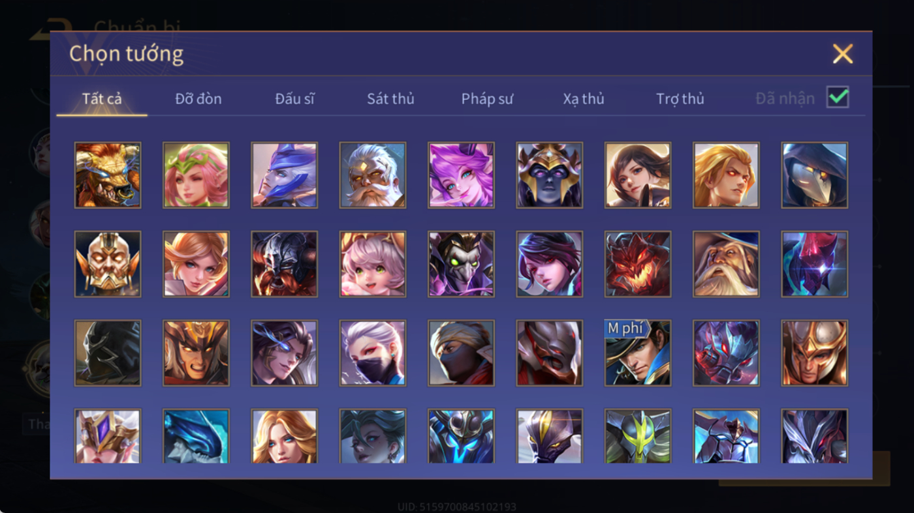Choose the golden-masked hero with orange horns
The image size is (914, 513).
pyautogui.click(x=108, y=264)
